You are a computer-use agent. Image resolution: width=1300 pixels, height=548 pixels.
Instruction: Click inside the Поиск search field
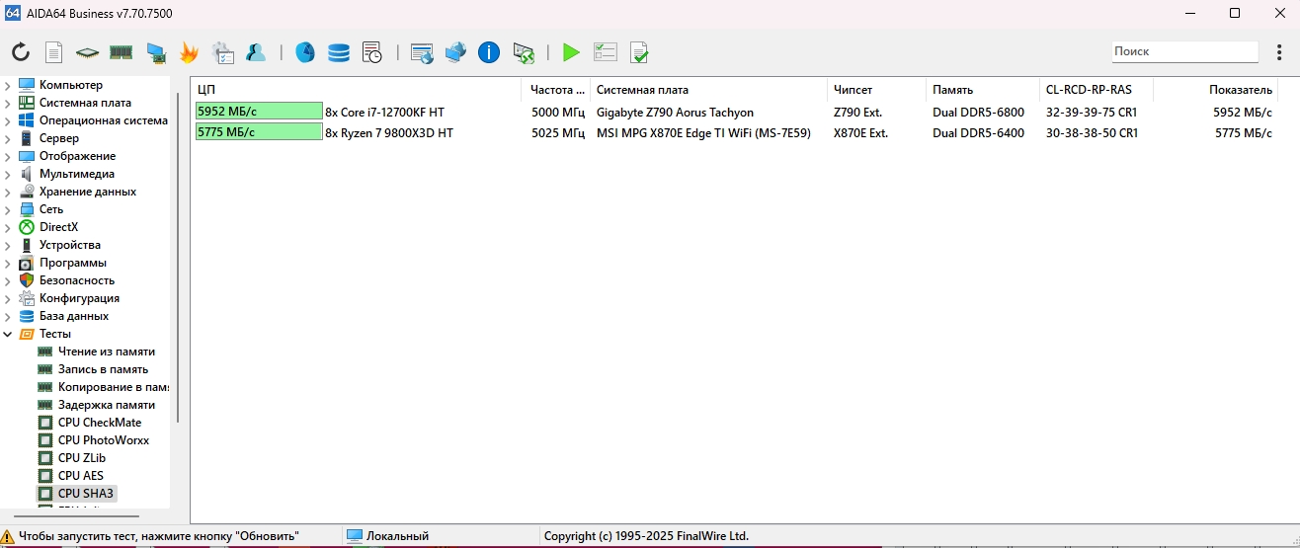click(1184, 51)
